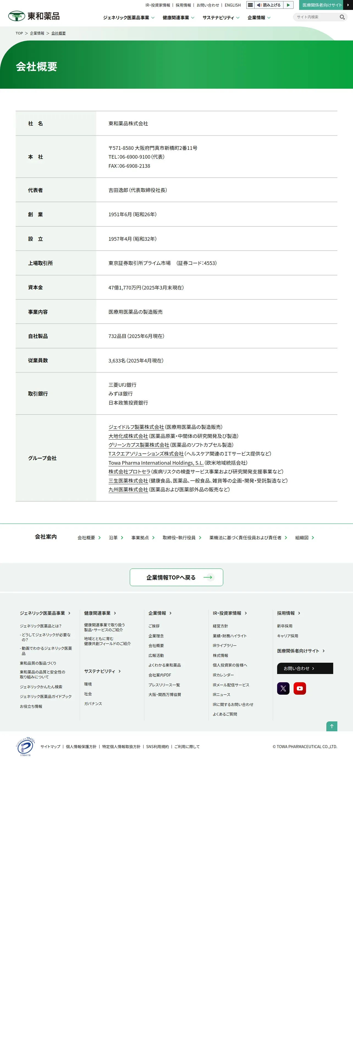The width and height of the screenshot is (353, 1061).
Task: Open footer ガバナンス link
Action: click(93, 704)
